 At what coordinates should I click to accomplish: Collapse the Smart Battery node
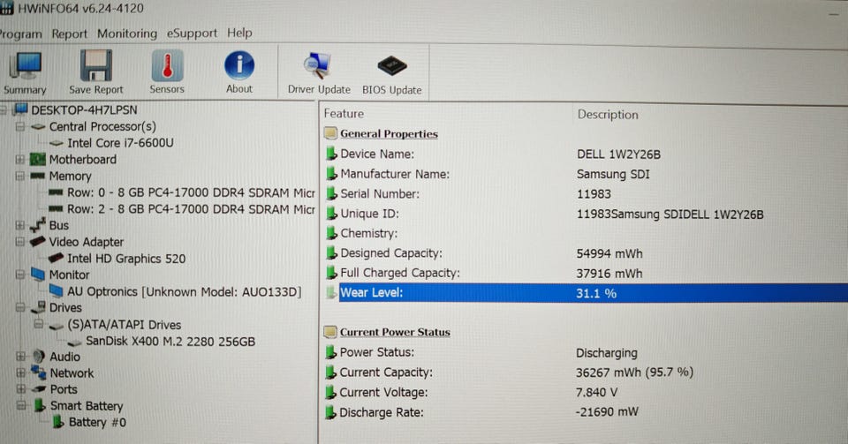click(20, 405)
